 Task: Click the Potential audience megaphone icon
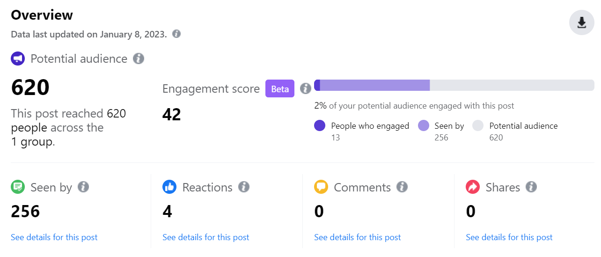point(18,59)
